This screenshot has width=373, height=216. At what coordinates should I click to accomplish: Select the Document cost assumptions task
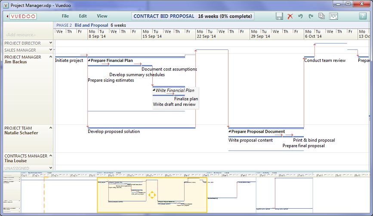pyautogui.click(x=169, y=69)
